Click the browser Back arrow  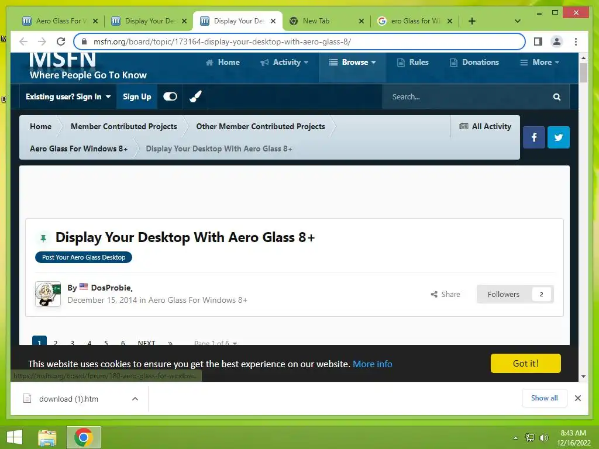click(x=23, y=42)
